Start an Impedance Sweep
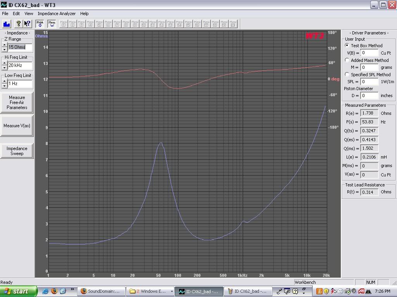397x297 pixels. coord(17,151)
